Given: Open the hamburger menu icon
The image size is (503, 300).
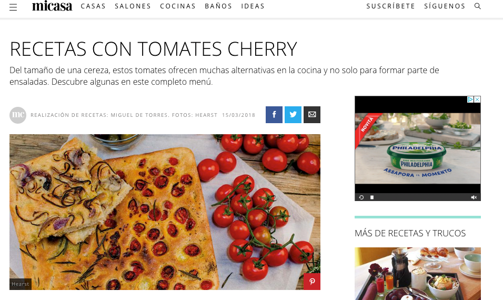Looking at the screenshot, I should pos(13,7).
